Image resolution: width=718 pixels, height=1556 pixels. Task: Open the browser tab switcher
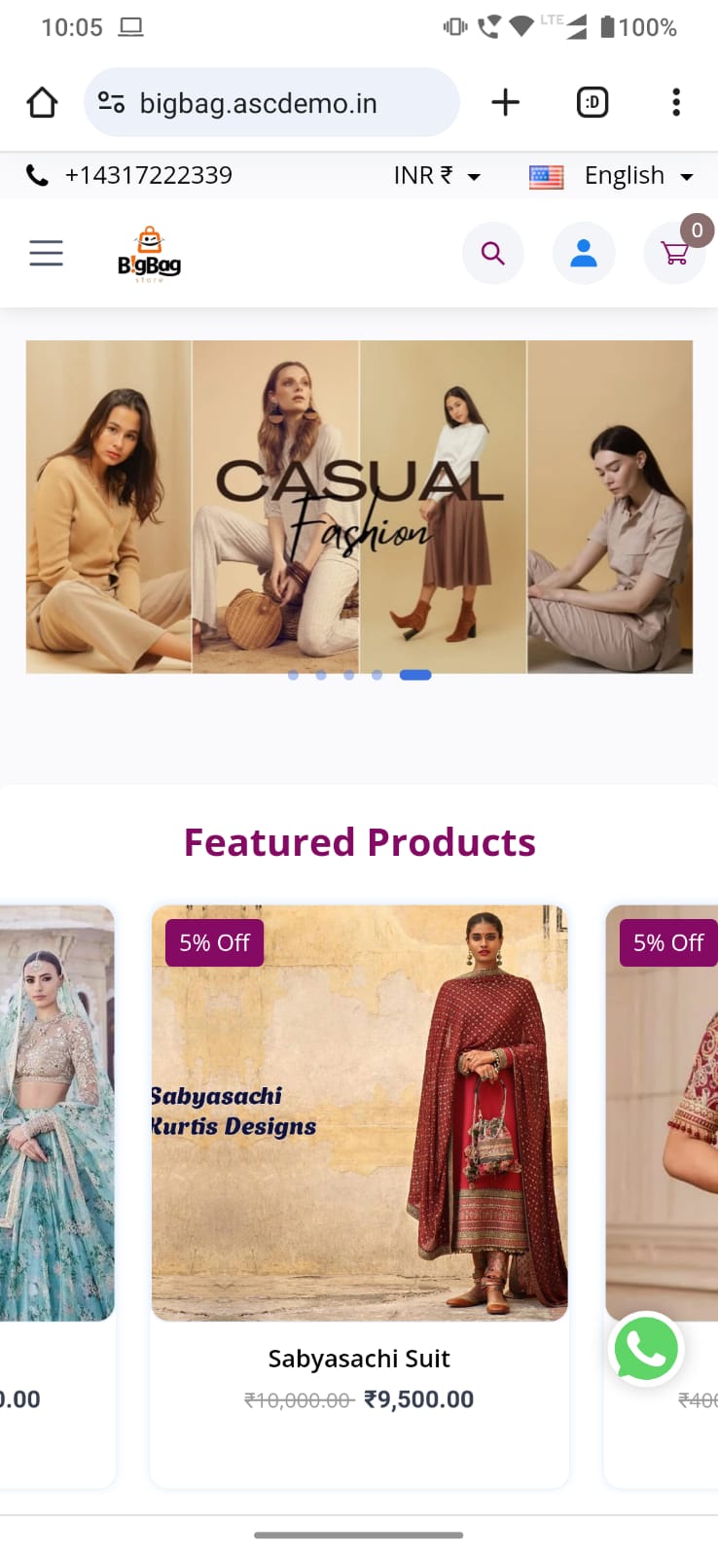592,102
